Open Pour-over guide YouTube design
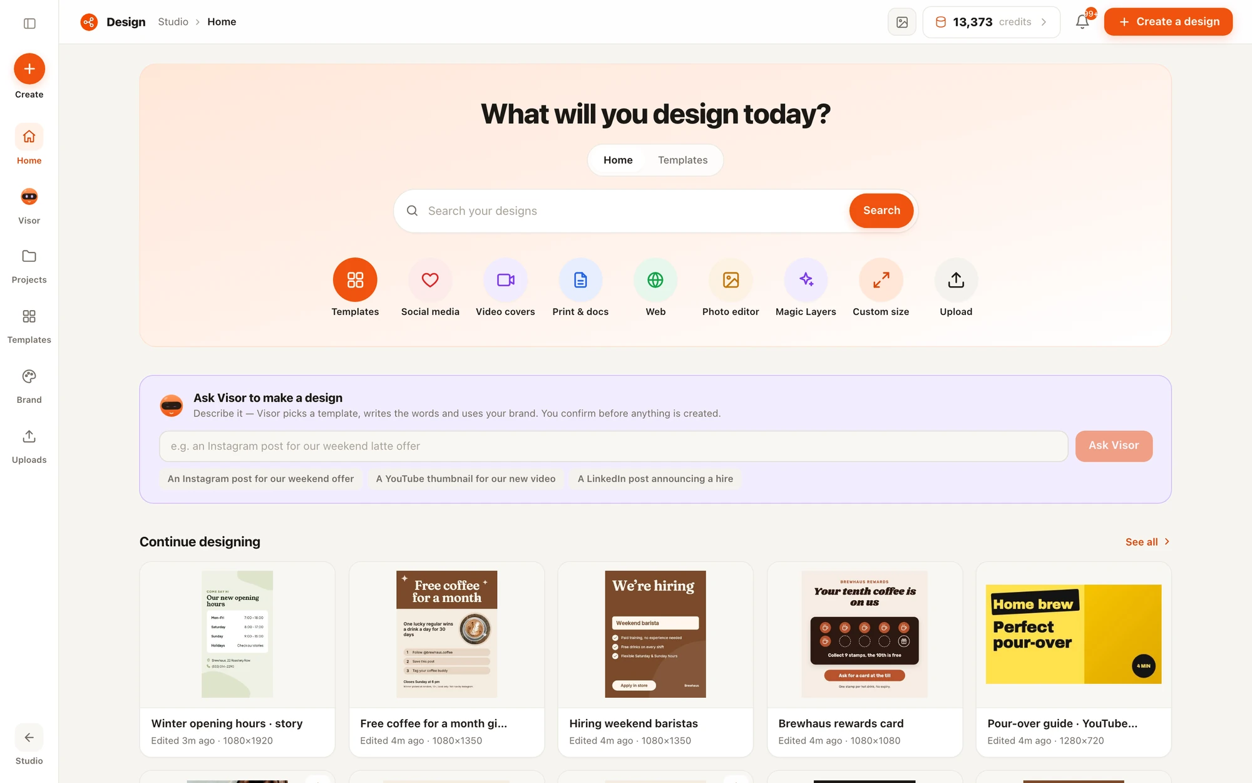The image size is (1252, 783). [x=1074, y=659]
